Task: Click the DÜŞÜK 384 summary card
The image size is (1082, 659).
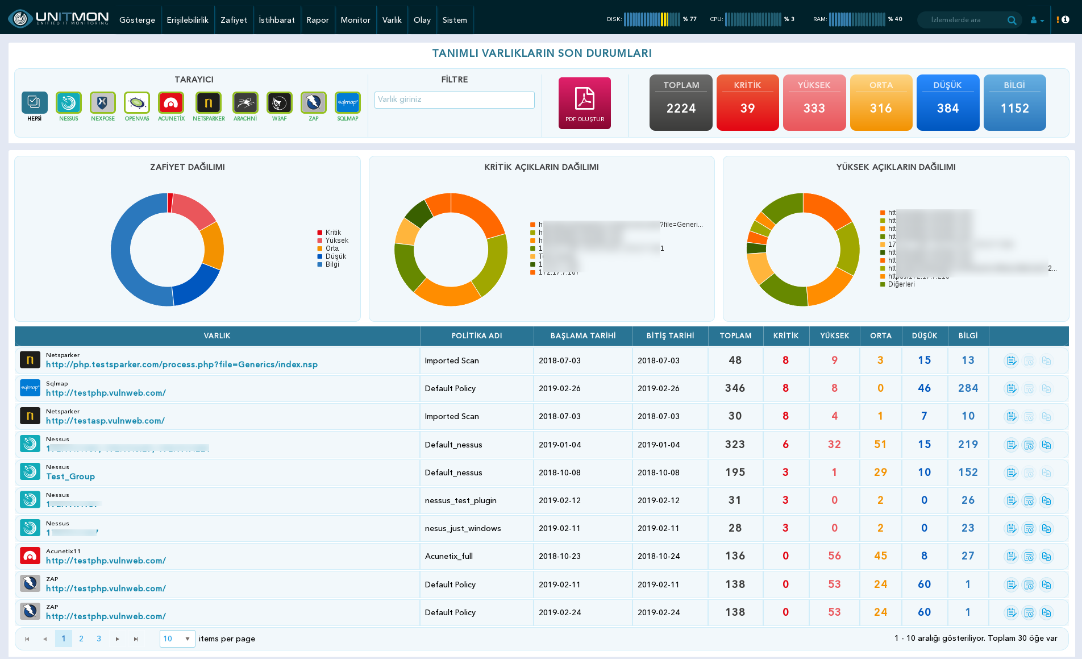Action: pos(948,102)
